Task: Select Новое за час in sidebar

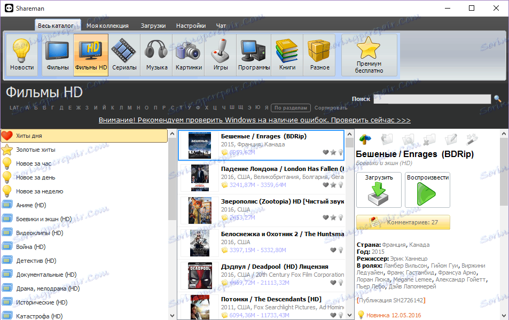Action: [84, 163]
